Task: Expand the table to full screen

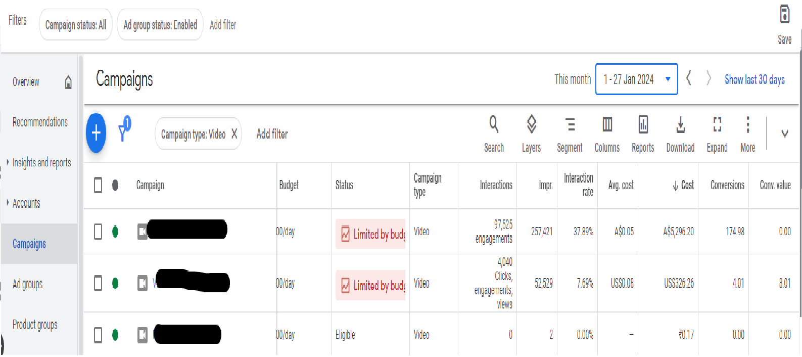Action: (717, 133)
